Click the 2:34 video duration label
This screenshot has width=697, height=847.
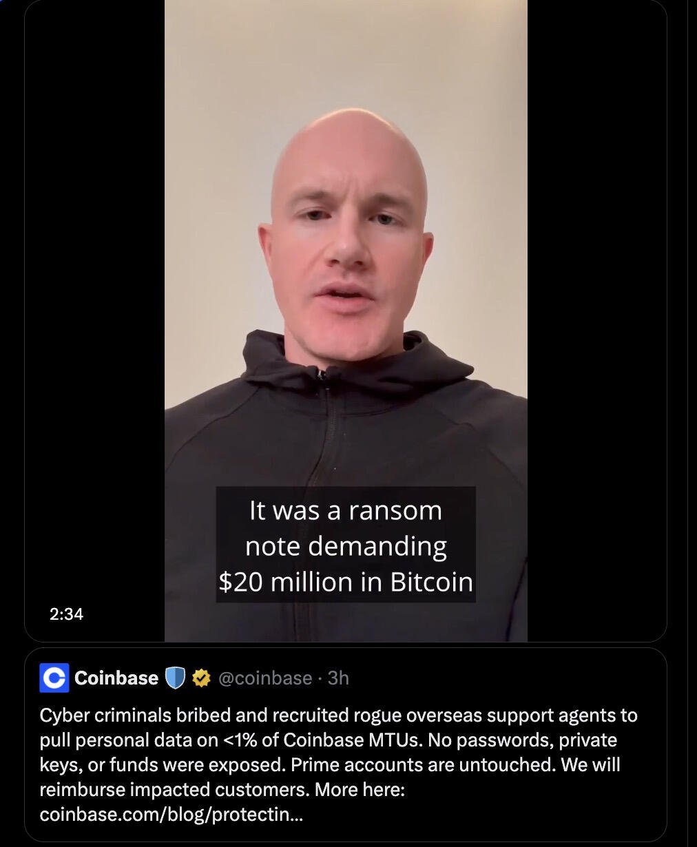(x=67, y=614)
